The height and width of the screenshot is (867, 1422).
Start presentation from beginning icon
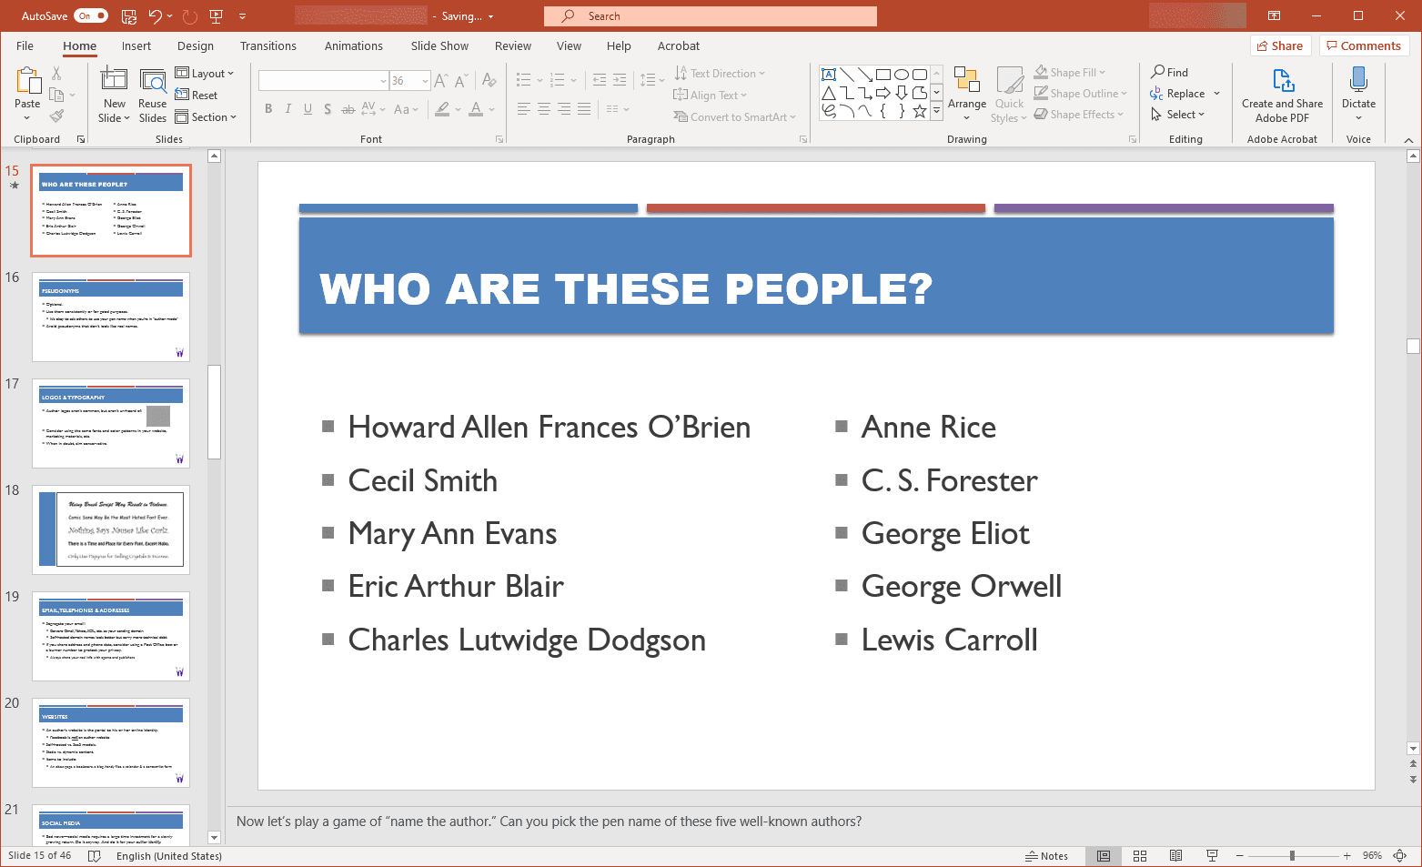(x=216, y=15)
